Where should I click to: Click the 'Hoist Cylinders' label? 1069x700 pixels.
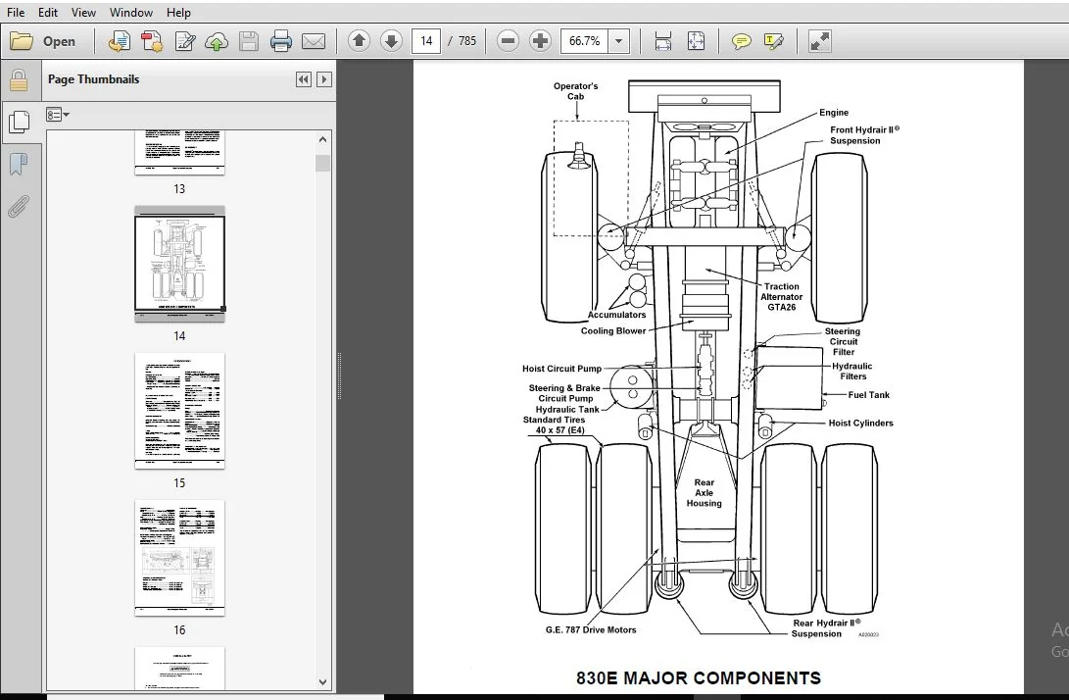pos(860,423)
